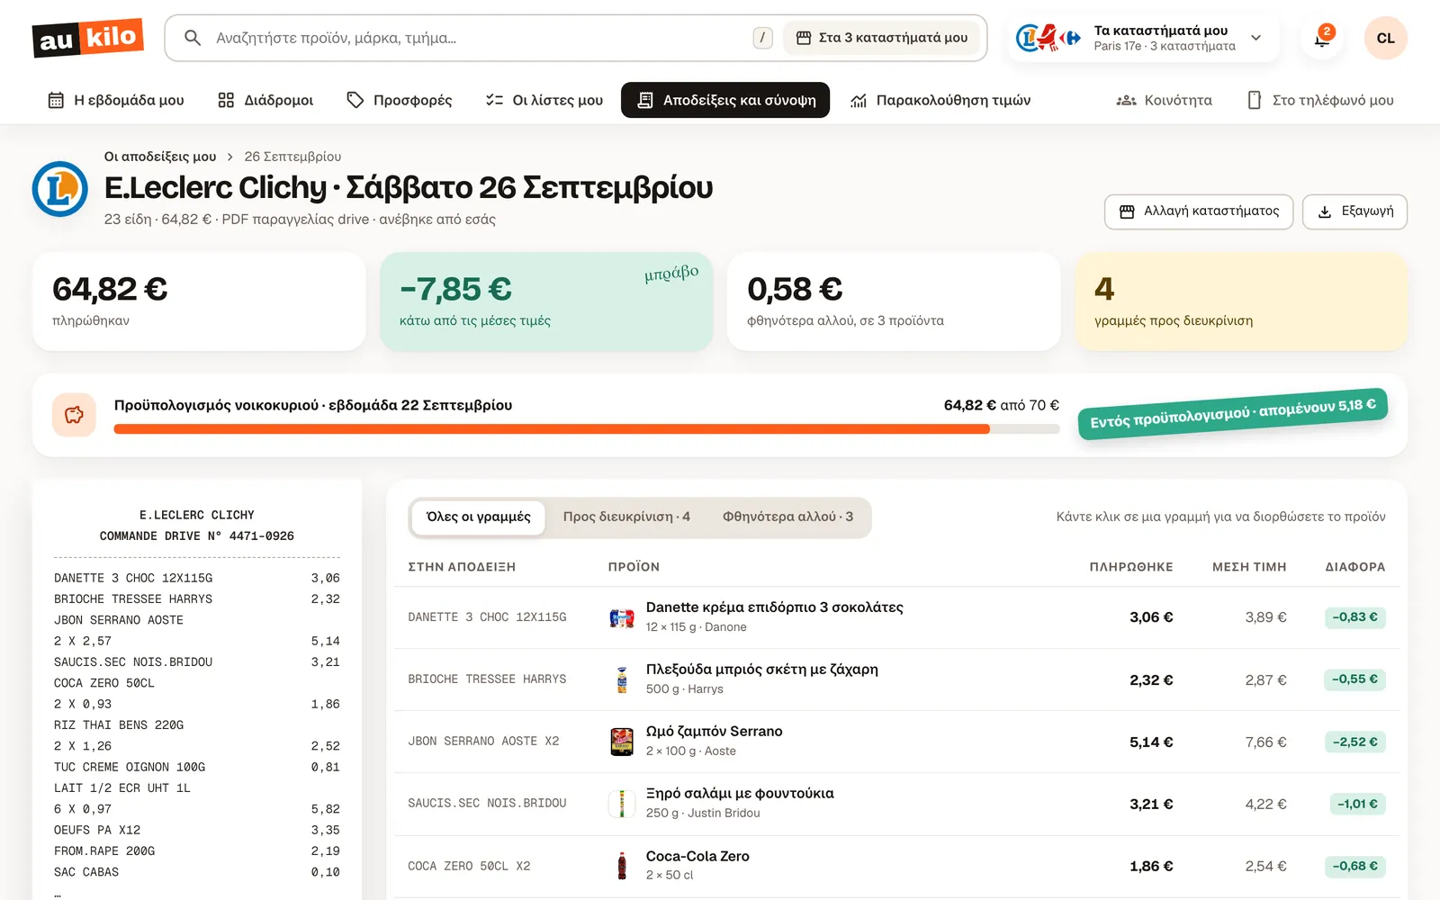The image size is (1440, 900).
Task: Click the piggy bank budget icon
Action: (75, 415)
